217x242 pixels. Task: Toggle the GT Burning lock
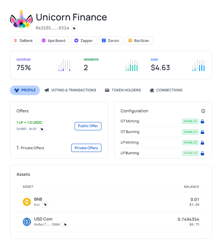pyautogui.click(x=202, y=132)
